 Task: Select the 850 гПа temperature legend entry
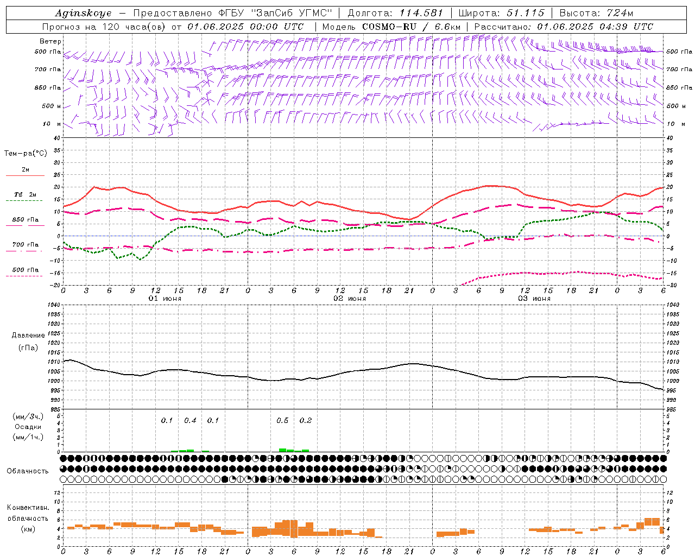coord(26,220)
